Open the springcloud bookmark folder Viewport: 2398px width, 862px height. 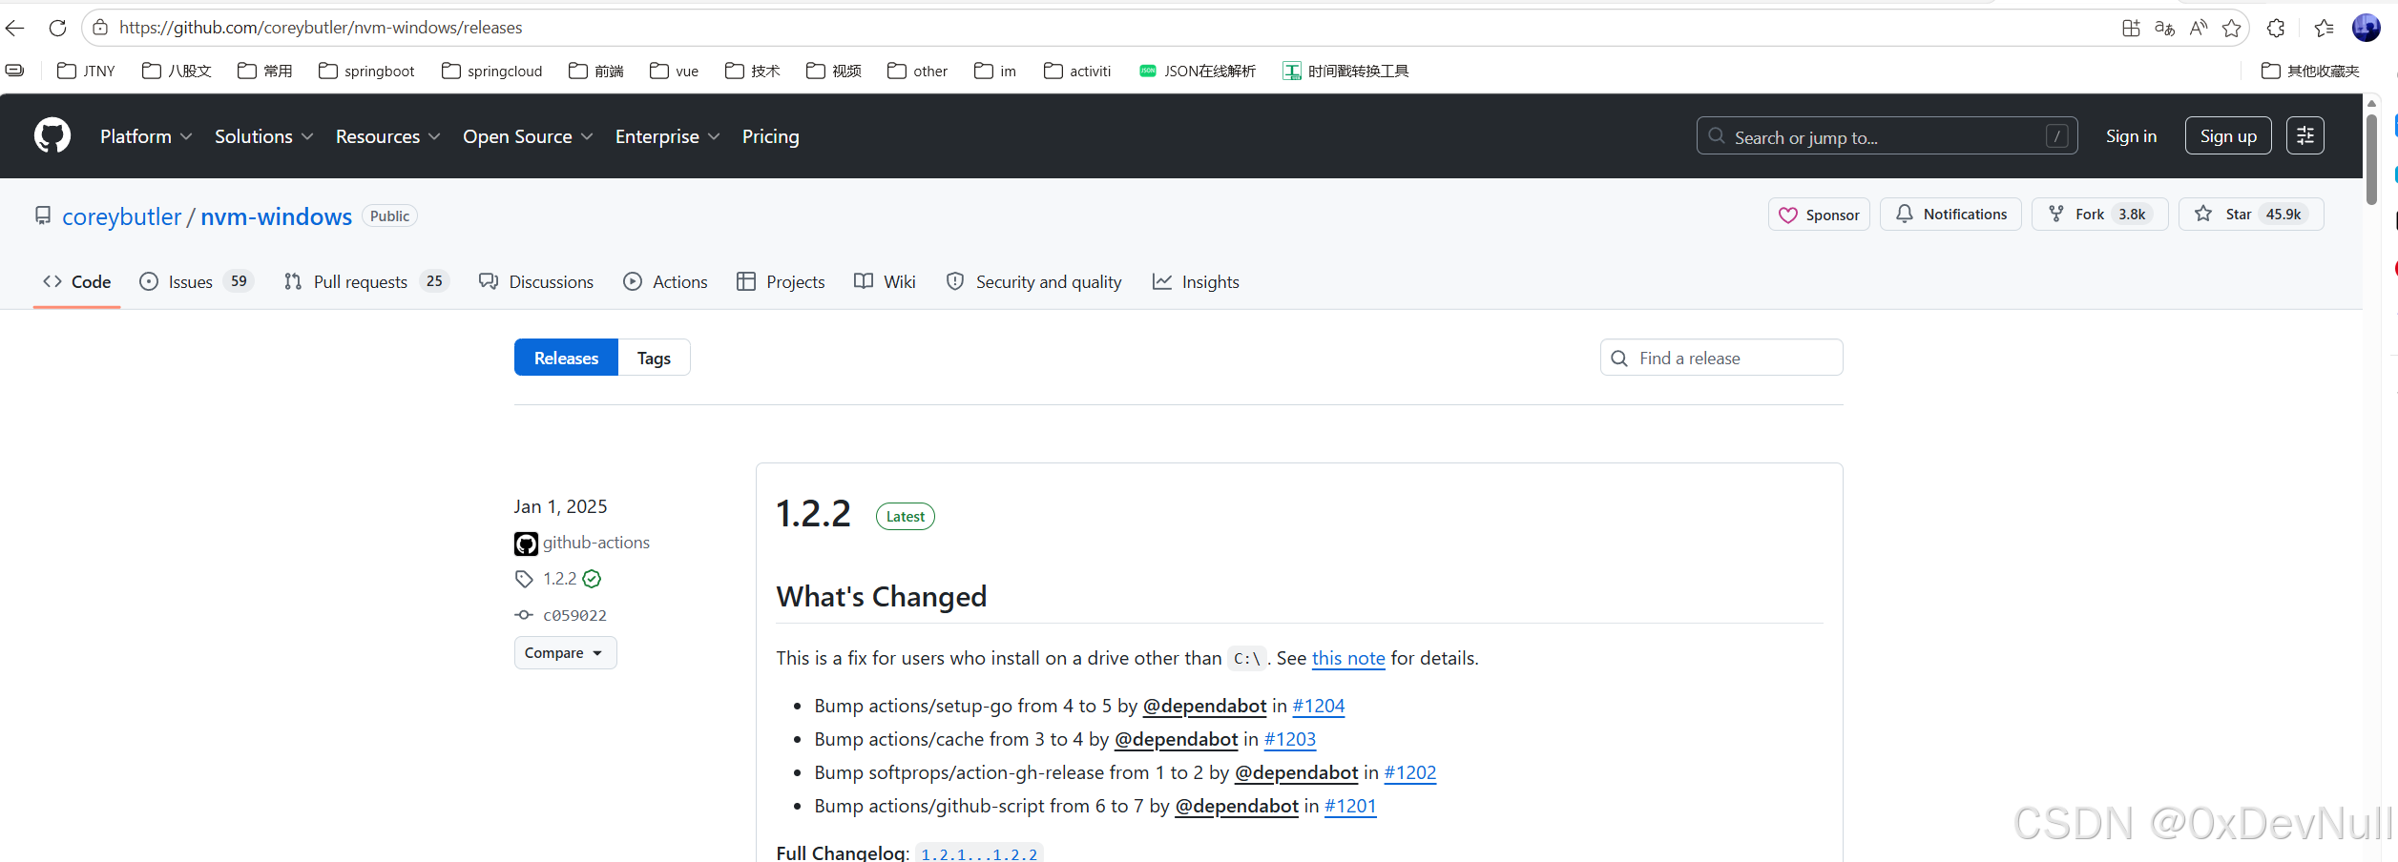(492, 71)
